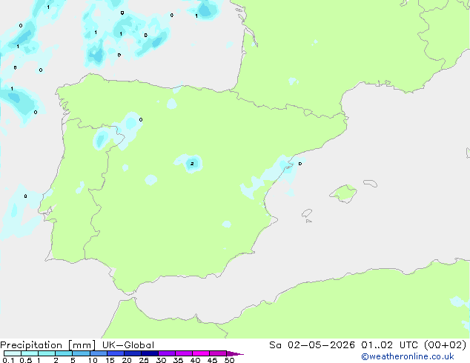Click the '50' legend scale label
This screenshot has width=470, height=363.
(229, 360)
